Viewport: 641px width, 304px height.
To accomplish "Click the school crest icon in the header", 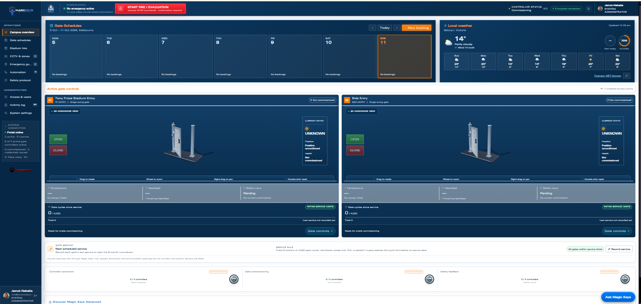I will [51, 9].
